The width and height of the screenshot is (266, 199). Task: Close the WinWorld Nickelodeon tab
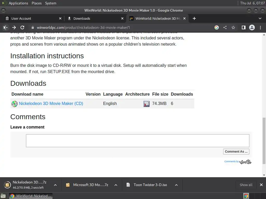tap(184, 18)
